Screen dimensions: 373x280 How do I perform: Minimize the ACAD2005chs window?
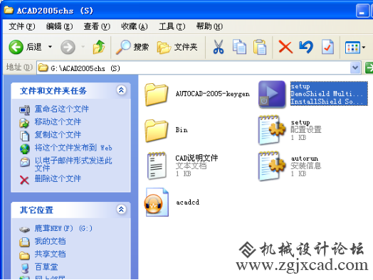coord(362,11)
